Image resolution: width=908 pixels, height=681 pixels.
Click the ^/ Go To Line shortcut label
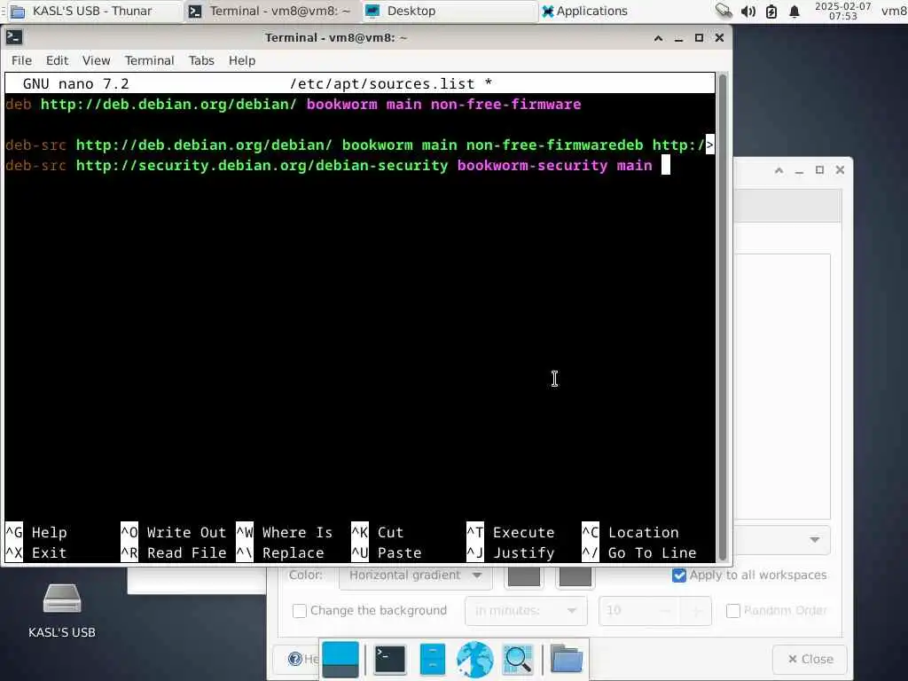(x=638, y=553)
